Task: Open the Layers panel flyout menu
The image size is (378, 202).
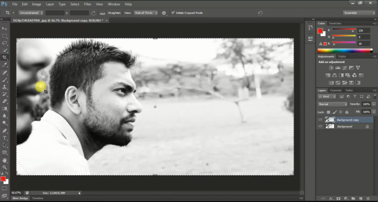Action: [x=374, y=90]
